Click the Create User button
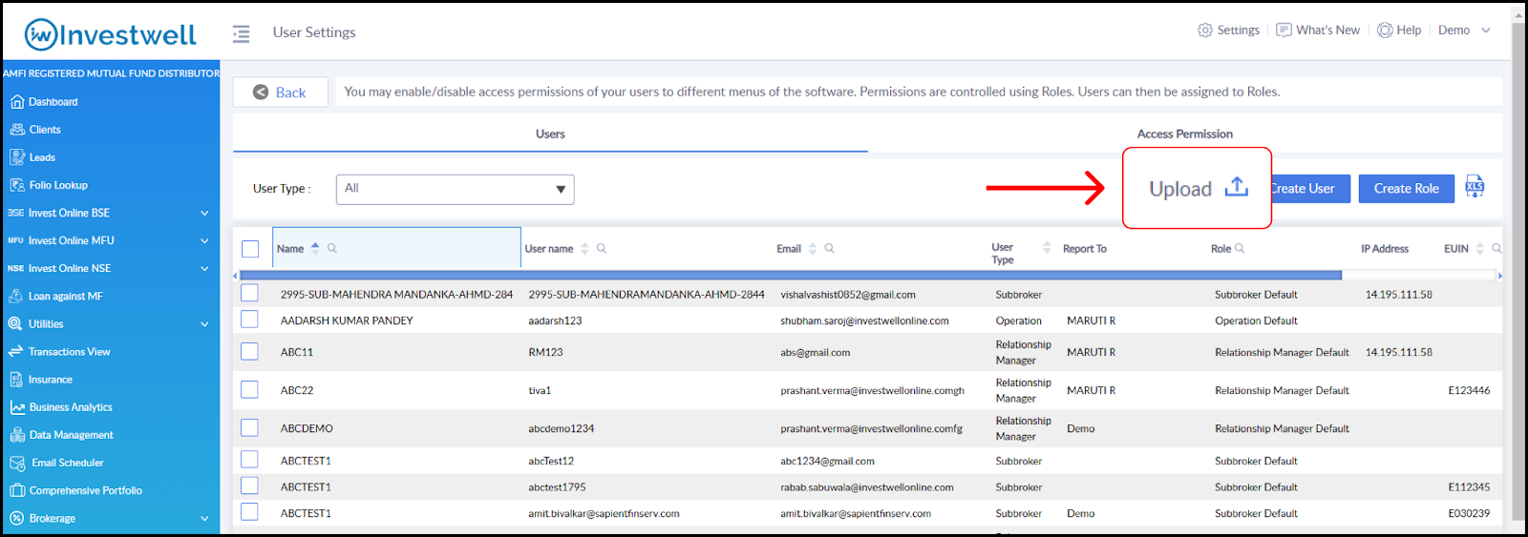Viewport: 1528px width, 537px height. click(1309, 189)
